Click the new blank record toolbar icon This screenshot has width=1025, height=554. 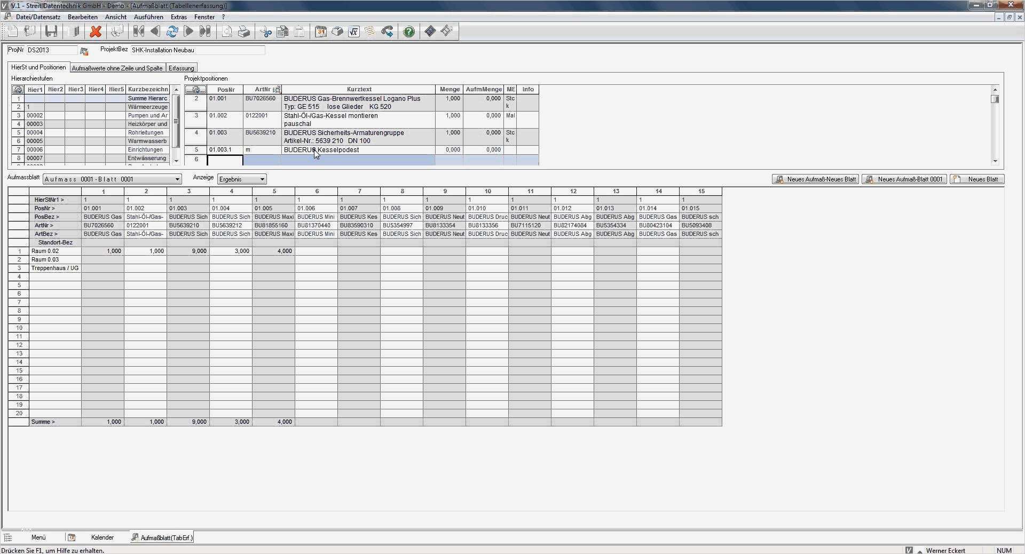click(13, 31)
